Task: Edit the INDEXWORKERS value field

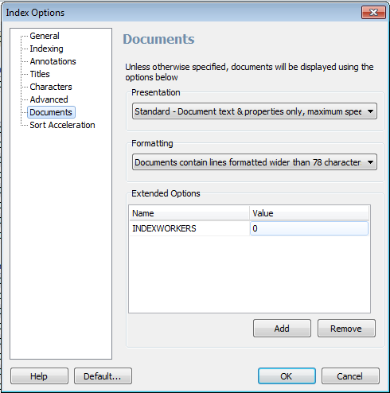Action: 309,228
